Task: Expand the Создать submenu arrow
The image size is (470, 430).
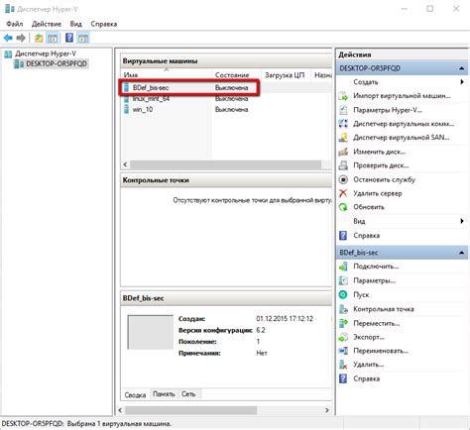Action: tap(462, 82)
